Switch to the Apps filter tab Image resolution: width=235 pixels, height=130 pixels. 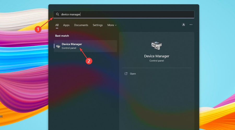[66, 25]
